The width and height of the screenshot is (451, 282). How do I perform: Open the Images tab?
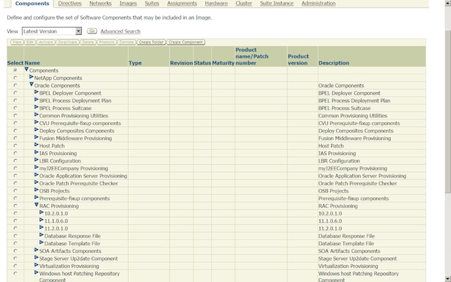coord(128,3)
